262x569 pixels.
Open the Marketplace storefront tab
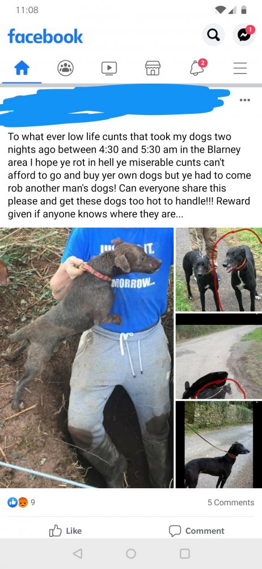[153, 68]
